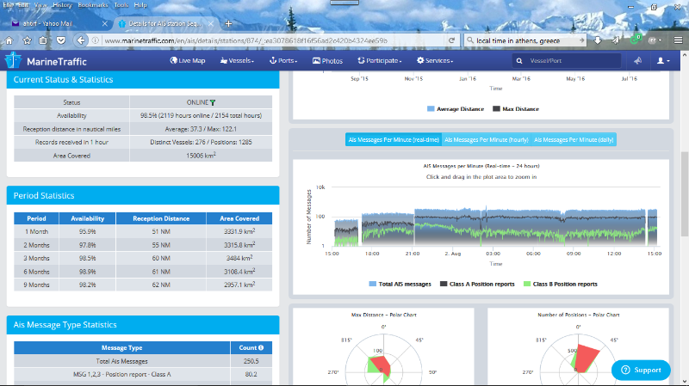Click the MarineTraffic ship logo
This screenshot has height=386, width=689.
(14, 61)
